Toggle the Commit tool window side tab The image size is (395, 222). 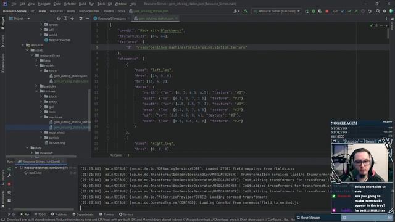(2, 41)
